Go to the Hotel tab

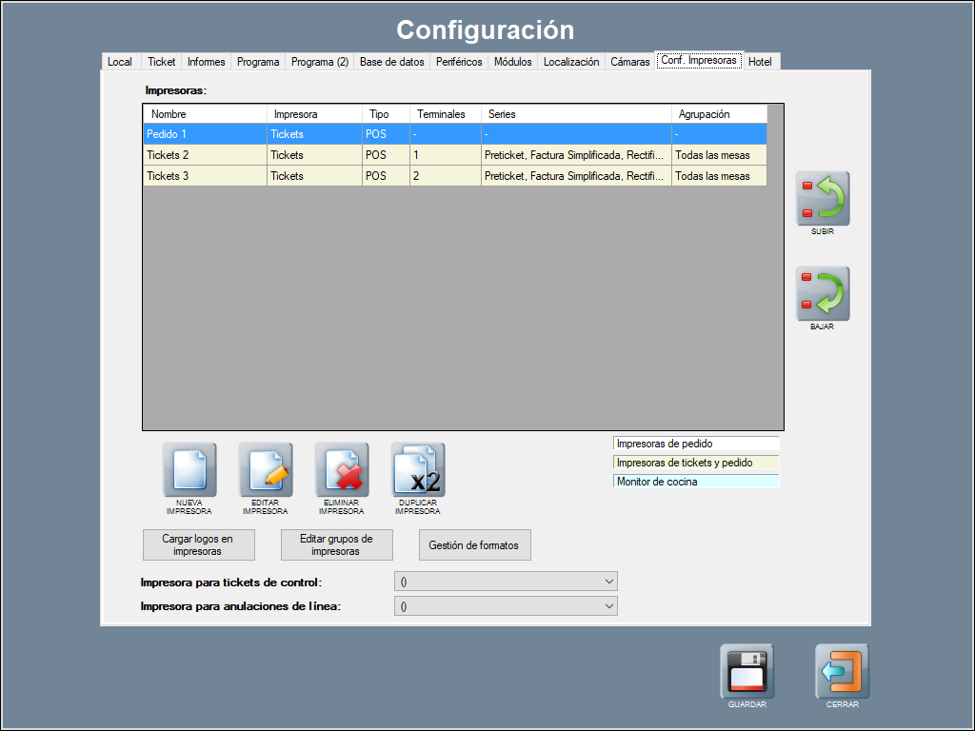760,62
